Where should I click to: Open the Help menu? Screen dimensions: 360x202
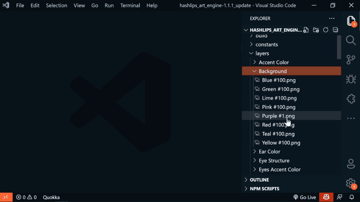(x=152, y=5)
